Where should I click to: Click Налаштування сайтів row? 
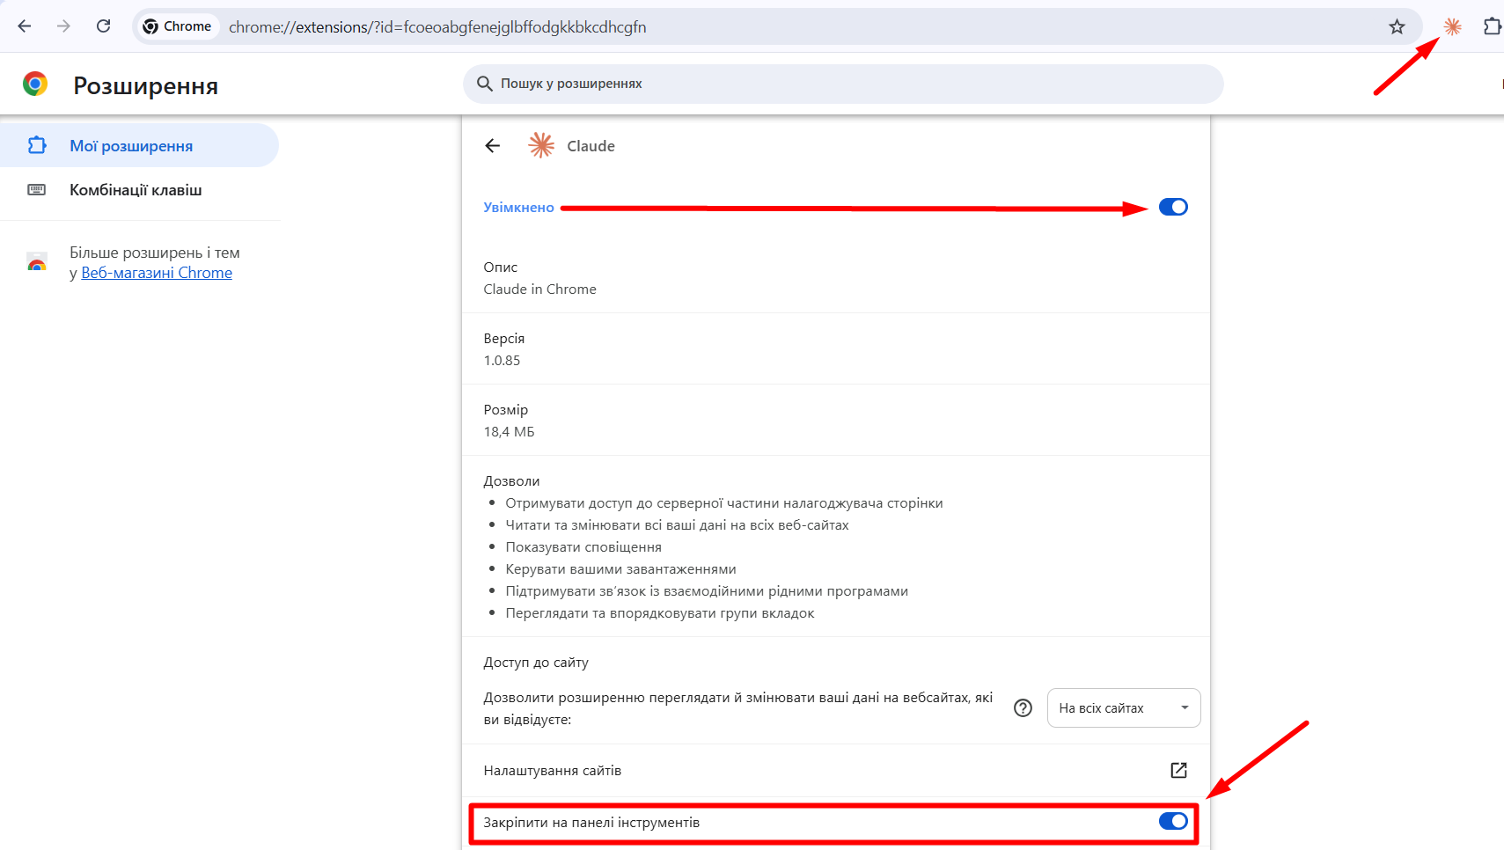[836, 771]
